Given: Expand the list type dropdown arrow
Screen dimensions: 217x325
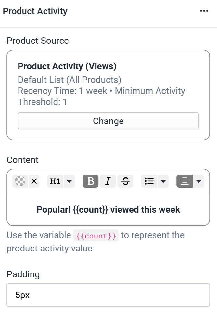Looking at the screenshot, I should pyautogui.click(x=163, y=181).
